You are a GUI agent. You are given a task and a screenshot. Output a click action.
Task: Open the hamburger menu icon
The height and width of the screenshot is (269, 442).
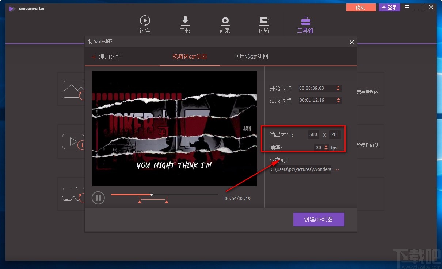[x=407, y=7]
